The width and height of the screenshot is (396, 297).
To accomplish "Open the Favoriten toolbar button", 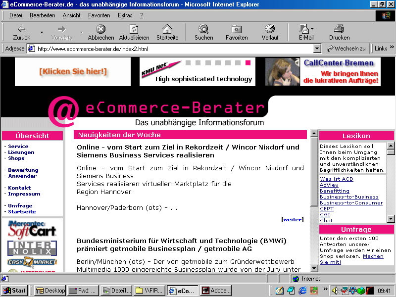I will coord(237,32).
